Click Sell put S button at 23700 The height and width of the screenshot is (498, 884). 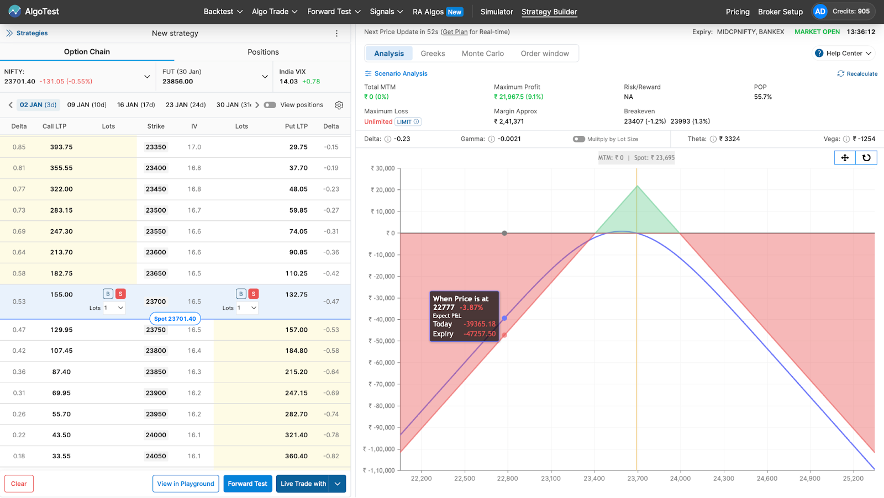(x=254, y=294)
